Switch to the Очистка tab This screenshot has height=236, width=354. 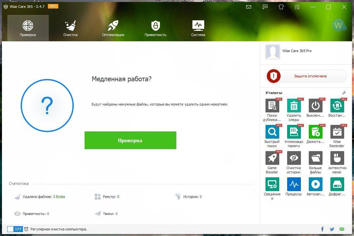[x=70, y=28]
